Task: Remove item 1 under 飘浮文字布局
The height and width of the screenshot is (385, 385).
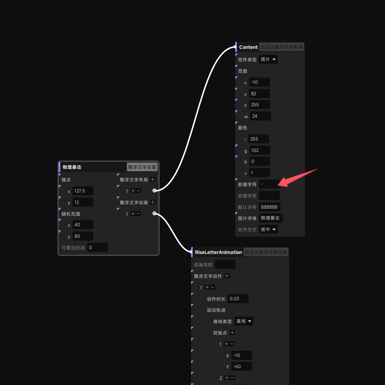Action: [138, 191]
